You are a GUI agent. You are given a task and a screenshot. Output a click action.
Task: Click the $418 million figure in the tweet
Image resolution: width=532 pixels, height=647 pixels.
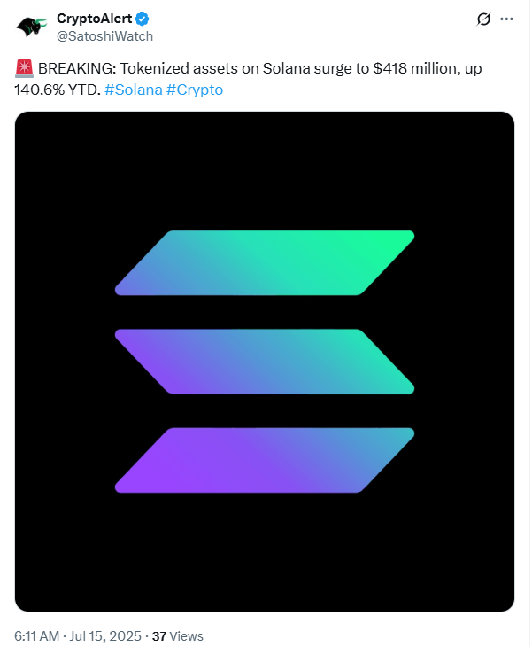pos(416,68)
